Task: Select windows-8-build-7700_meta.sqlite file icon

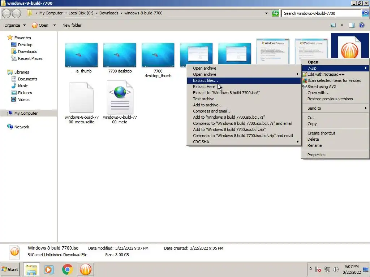Action: click(81, 97)
